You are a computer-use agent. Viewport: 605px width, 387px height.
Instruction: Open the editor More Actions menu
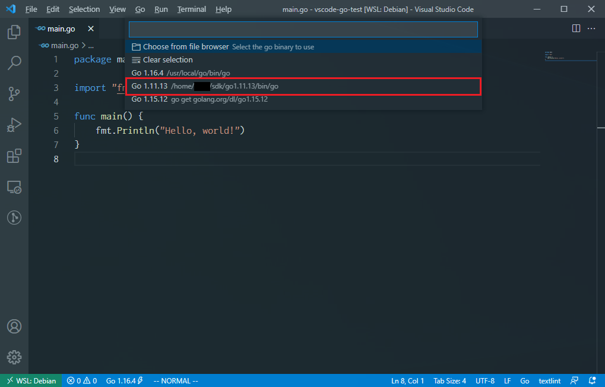pos(591,28)
